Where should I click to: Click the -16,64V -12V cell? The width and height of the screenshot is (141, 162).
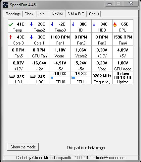tap(39, 65)
